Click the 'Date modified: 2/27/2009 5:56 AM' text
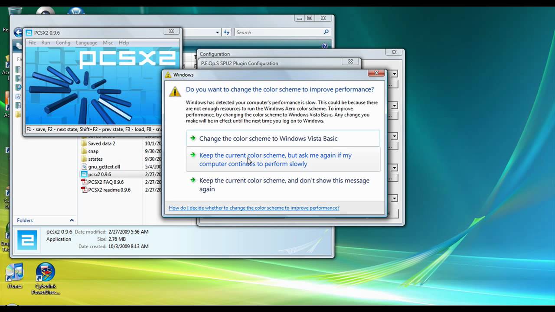 click(x=111, y=232)
